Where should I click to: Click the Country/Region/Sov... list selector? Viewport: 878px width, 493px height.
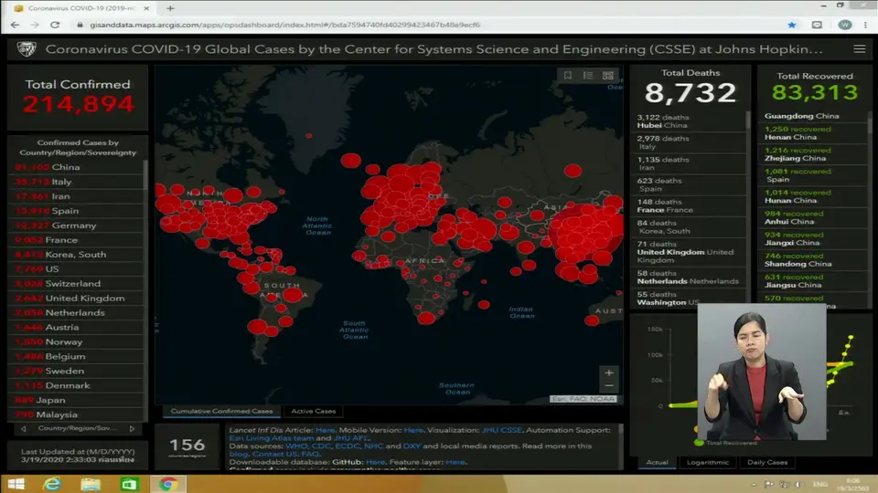(77, 428)
